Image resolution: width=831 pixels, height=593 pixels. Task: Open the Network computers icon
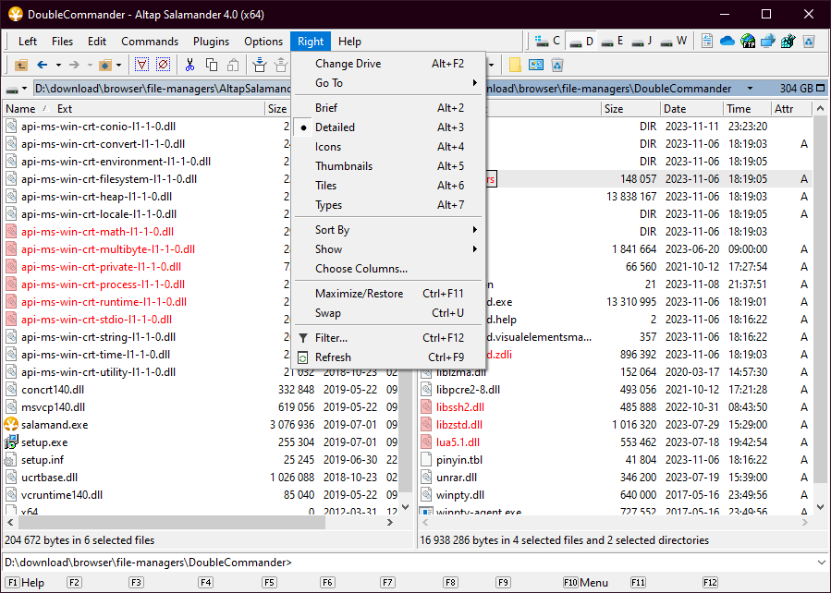(x=767, y=41)
